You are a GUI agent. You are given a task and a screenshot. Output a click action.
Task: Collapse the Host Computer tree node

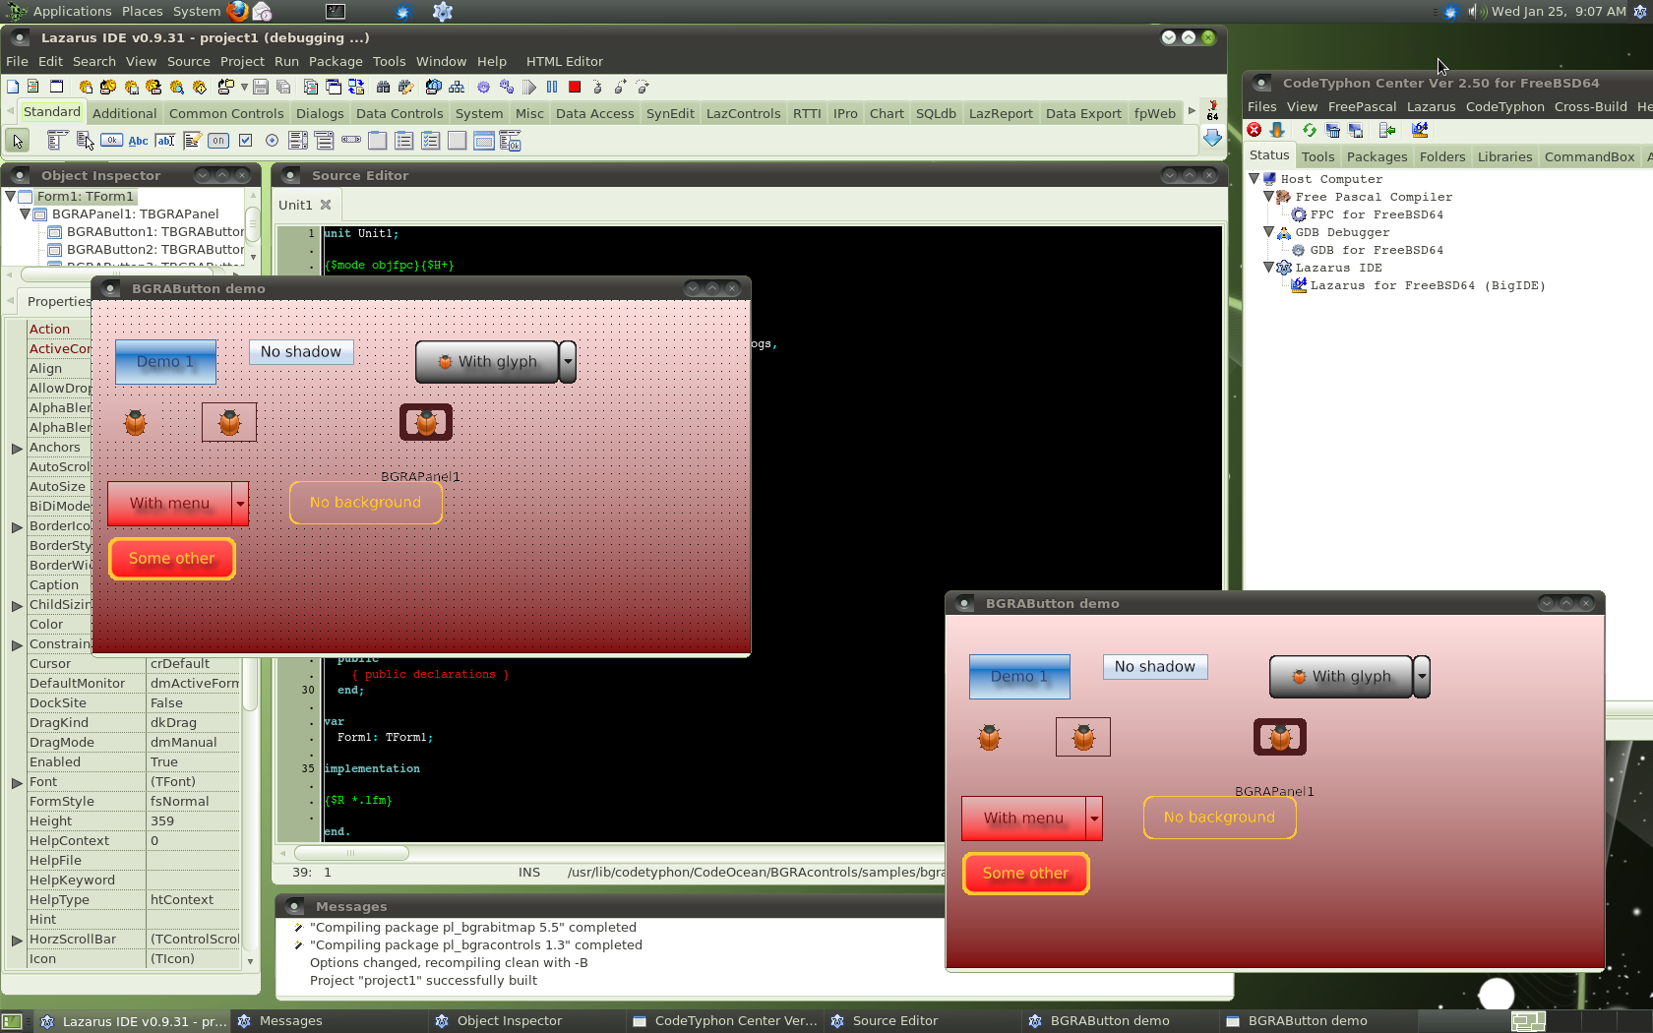[x=1255, y=179]
